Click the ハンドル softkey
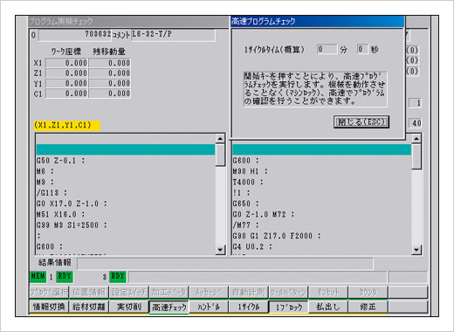The width and height of the screenshot is (454, 332). (x=209, y=307)
